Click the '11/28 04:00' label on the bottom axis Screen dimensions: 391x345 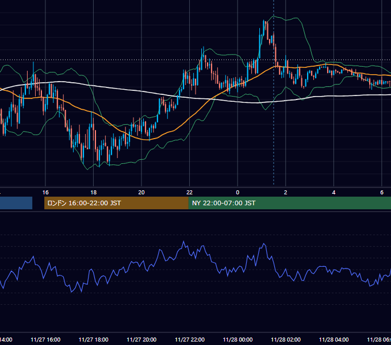click(333, 339)
